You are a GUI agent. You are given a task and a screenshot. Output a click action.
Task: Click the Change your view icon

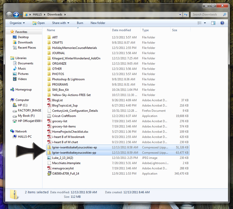[x=199, y=23]
